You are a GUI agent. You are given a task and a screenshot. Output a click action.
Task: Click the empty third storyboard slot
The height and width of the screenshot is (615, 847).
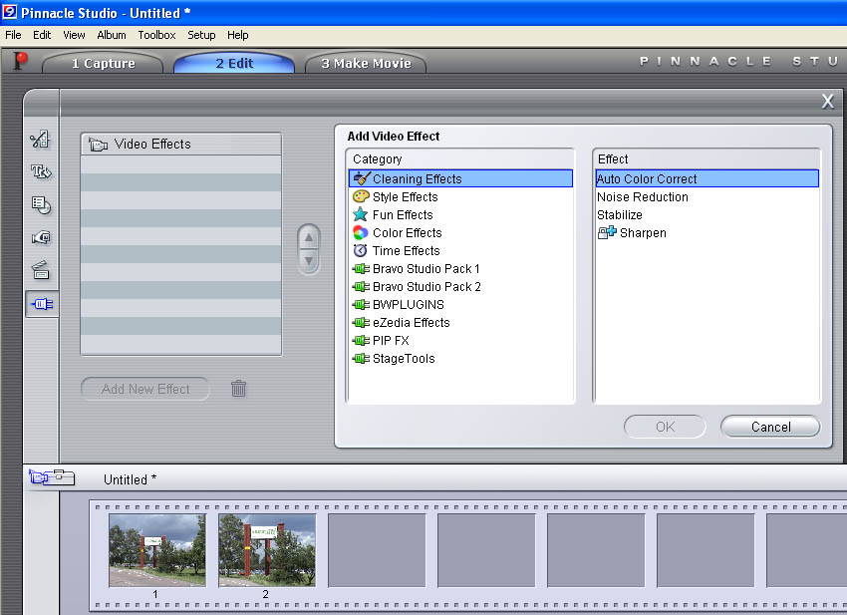tap(377, 550)
